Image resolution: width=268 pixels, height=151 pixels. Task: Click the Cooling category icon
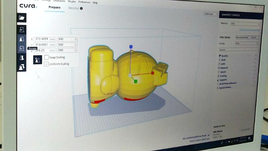pyautogui.click(x=219, y=76)
